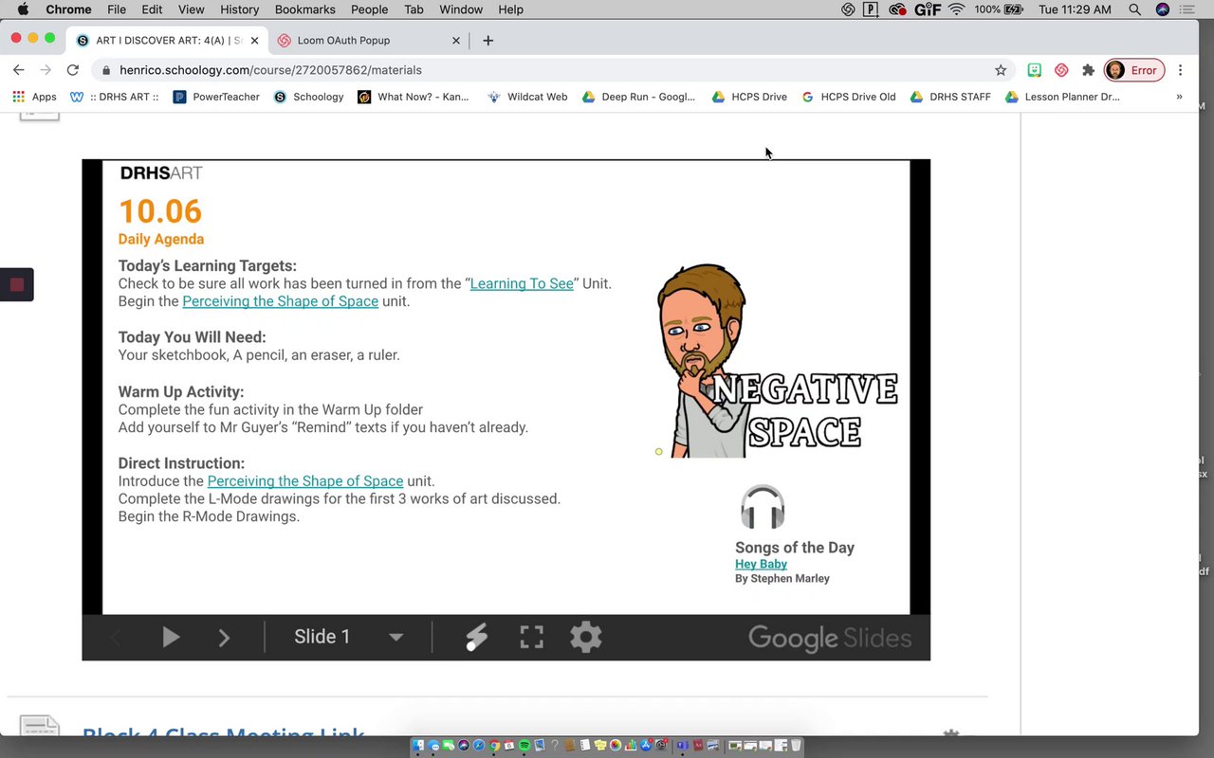Play the Google Slides presentation

click(171, 638)
